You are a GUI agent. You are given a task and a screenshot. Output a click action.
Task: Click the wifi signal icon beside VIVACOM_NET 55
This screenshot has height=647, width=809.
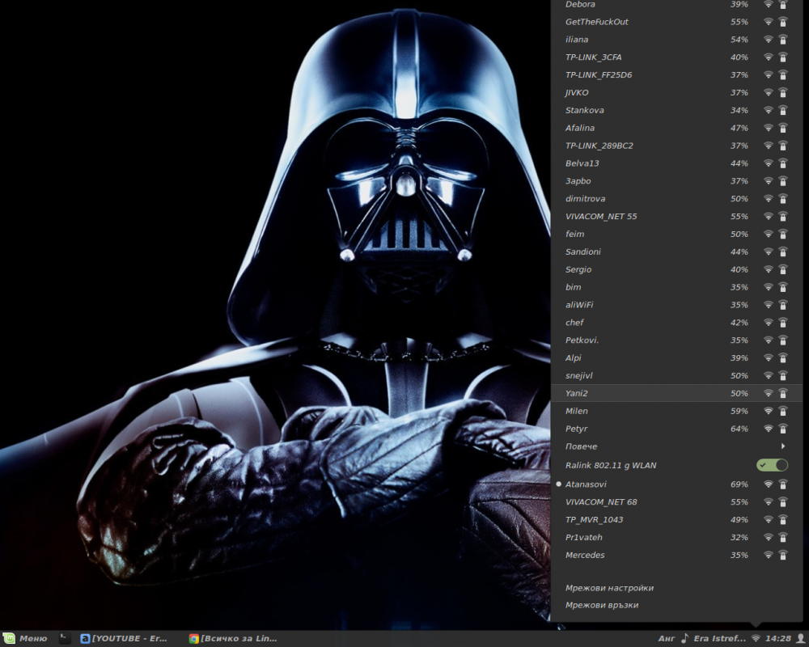[769, 216]
